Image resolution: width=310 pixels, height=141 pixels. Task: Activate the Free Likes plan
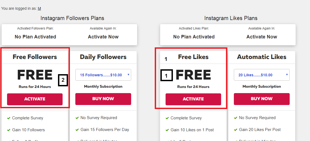(x=193, y=99)
